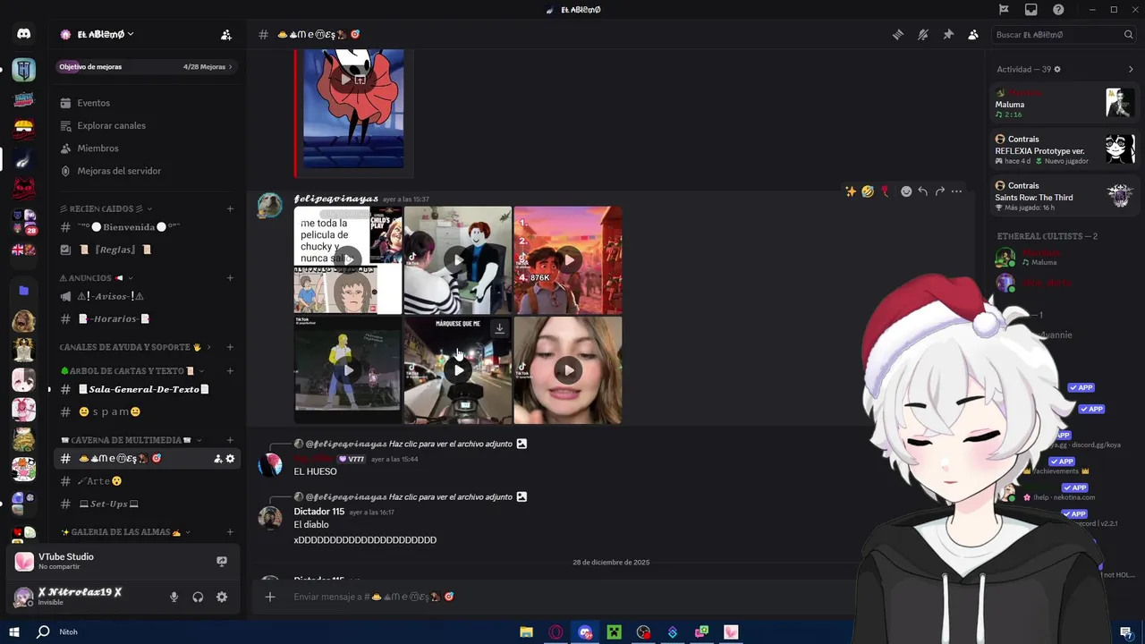Expand the Actividad panel arrow
1145x644 pixels.
click(1131, 70)
